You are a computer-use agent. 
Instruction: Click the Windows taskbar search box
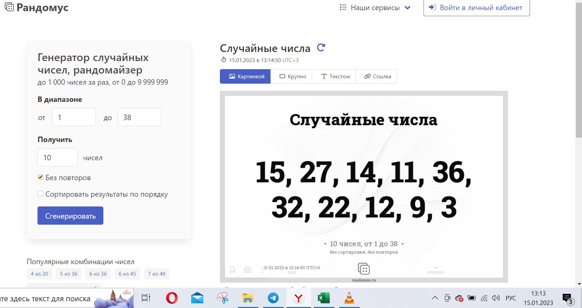point(67,298)
